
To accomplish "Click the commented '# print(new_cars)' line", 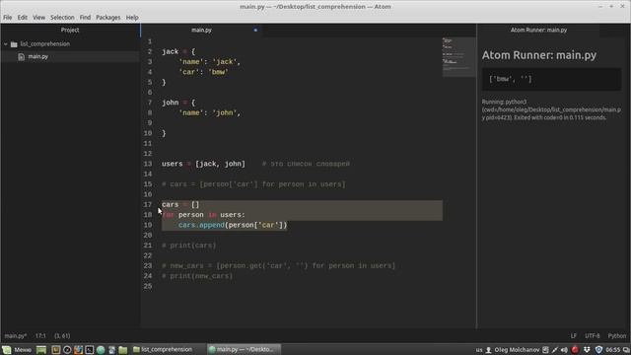I will coord(197,276).
